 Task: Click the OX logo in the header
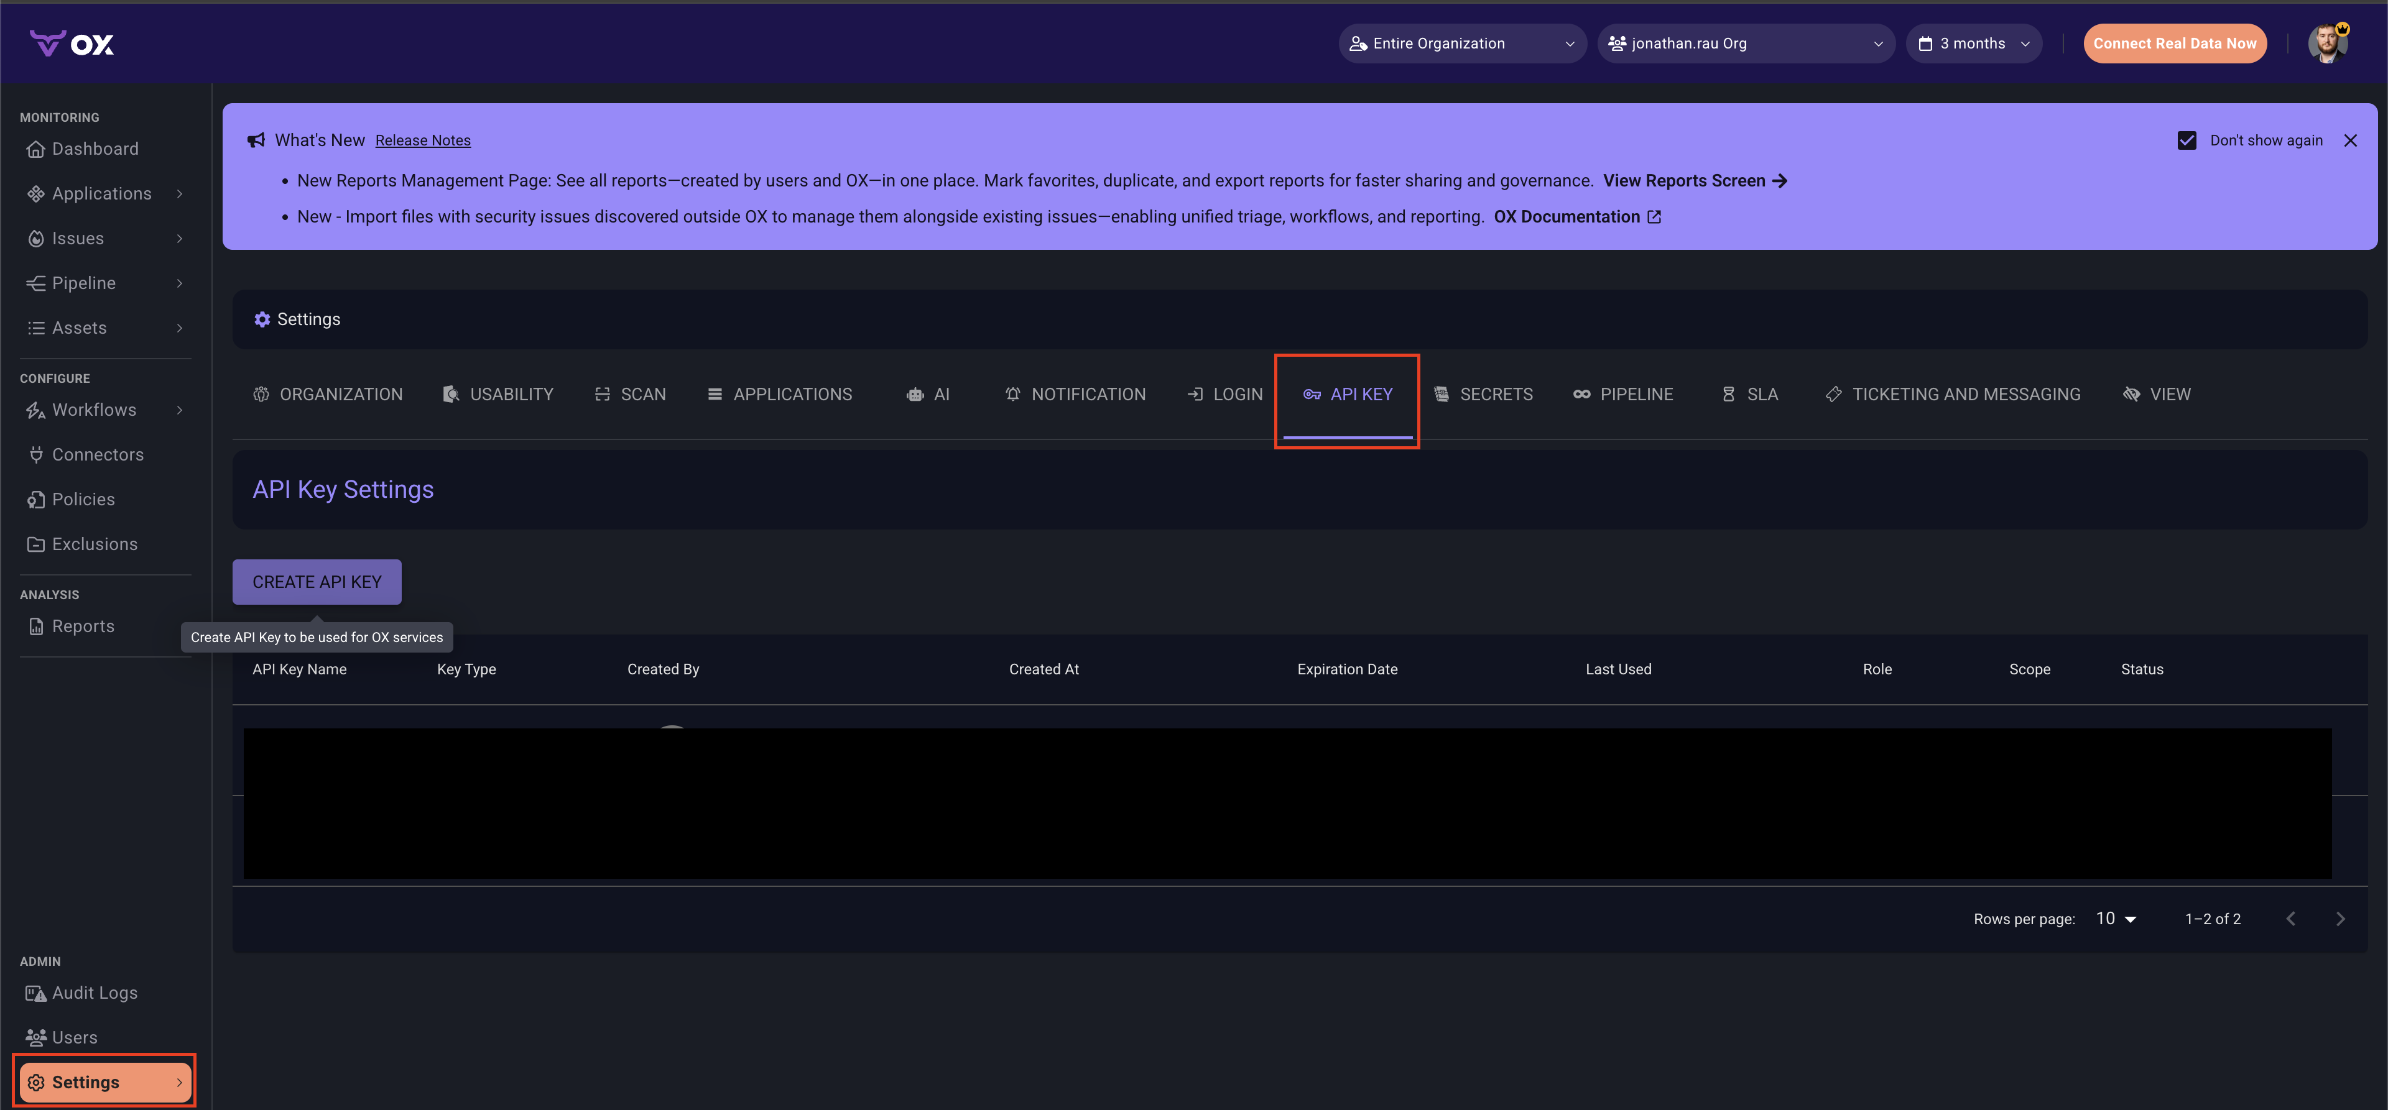click(x=72, y=44)
